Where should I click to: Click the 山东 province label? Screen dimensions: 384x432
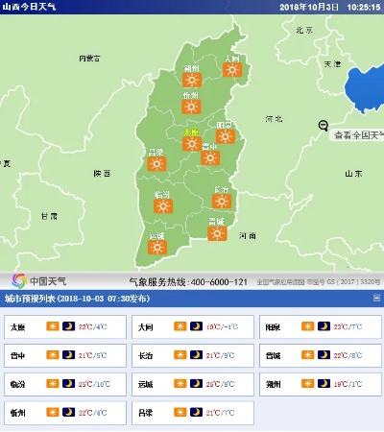click(353, 174)
